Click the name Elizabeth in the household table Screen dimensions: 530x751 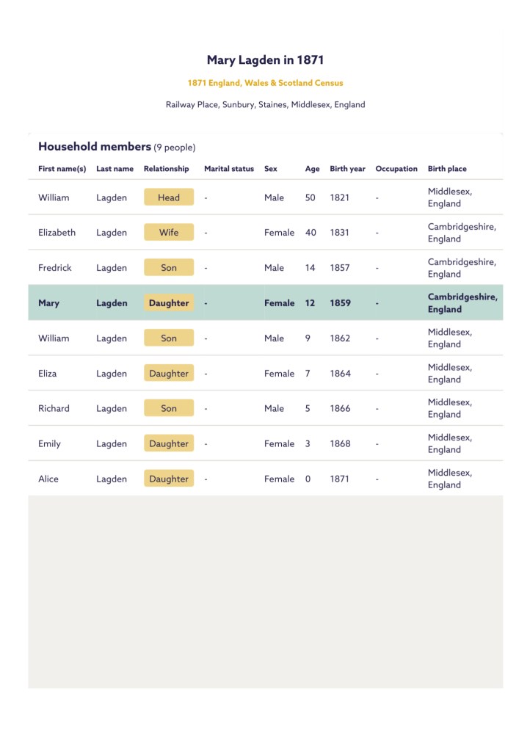(57, 233)
